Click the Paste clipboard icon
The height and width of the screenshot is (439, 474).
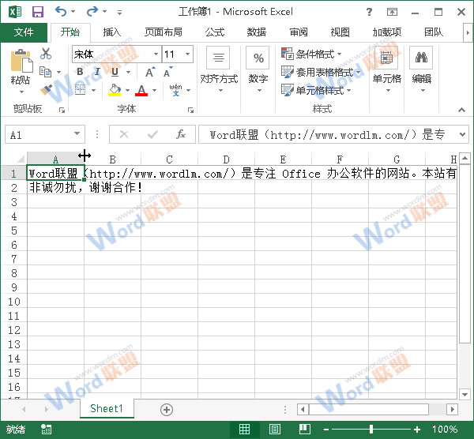pyautogui.click(x=21, y=61)
